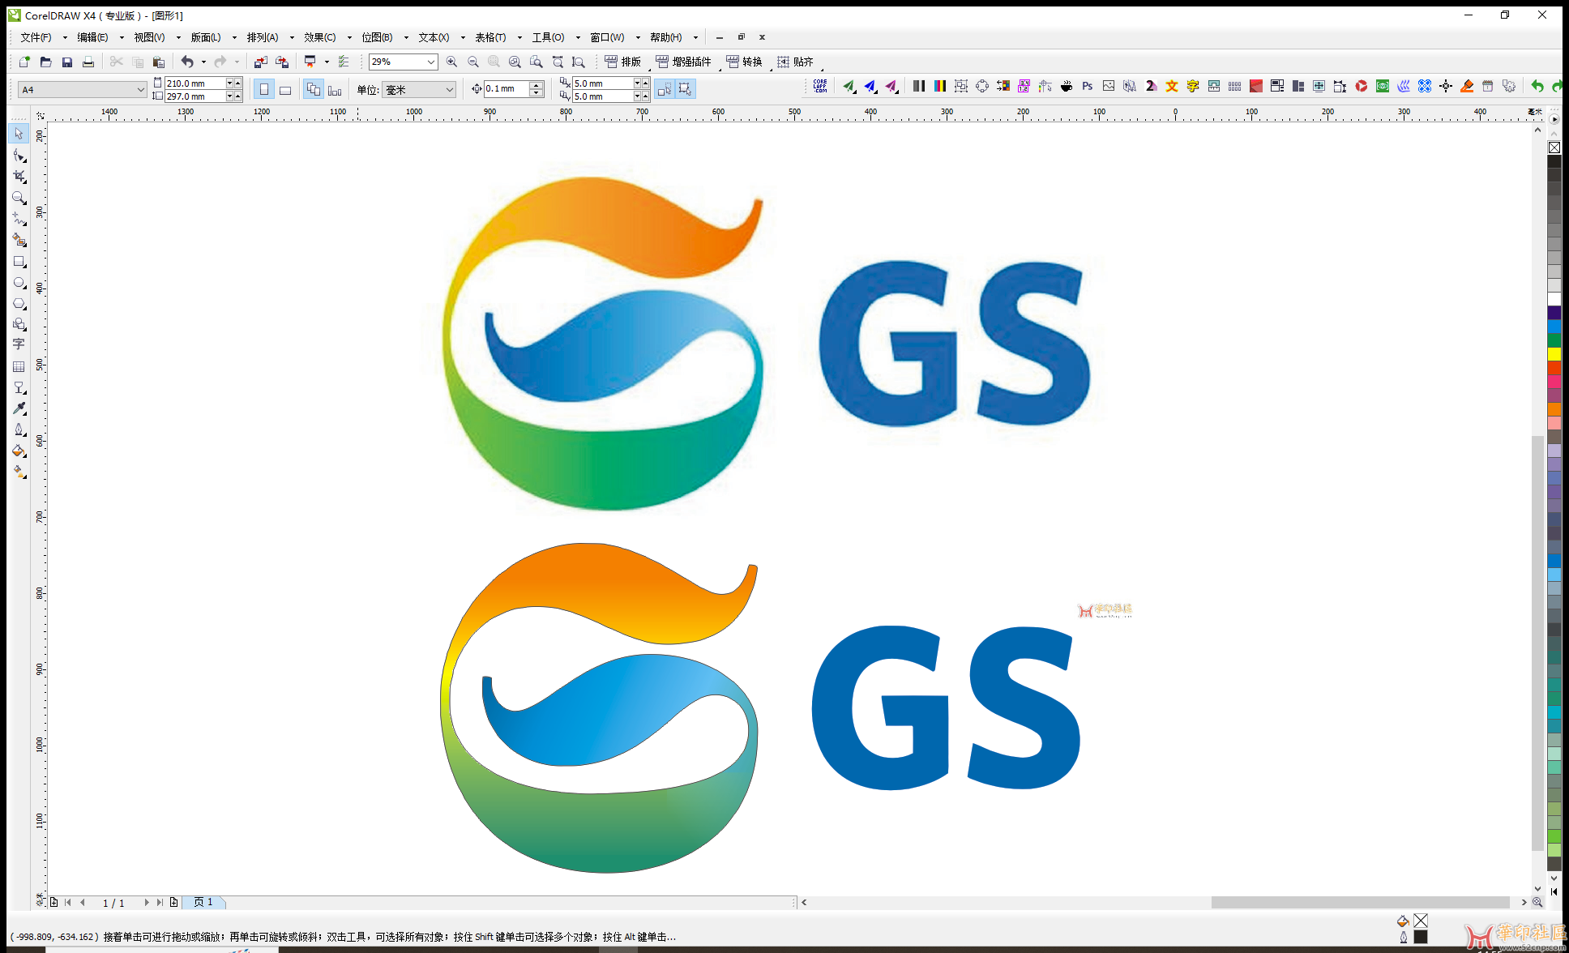Click the yellow color swatch in palette

click(1554, 354)
